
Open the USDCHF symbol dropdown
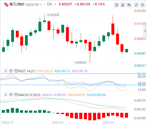(x=41, y=5)
